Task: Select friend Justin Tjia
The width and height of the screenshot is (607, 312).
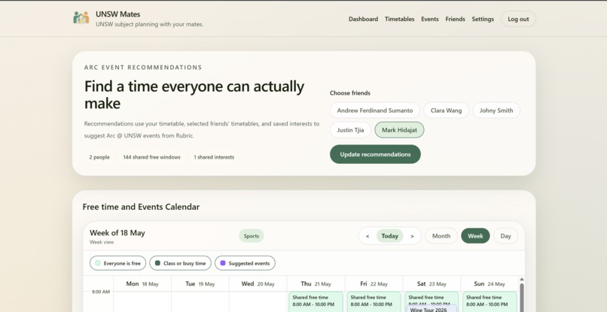Action: (350, 130)
